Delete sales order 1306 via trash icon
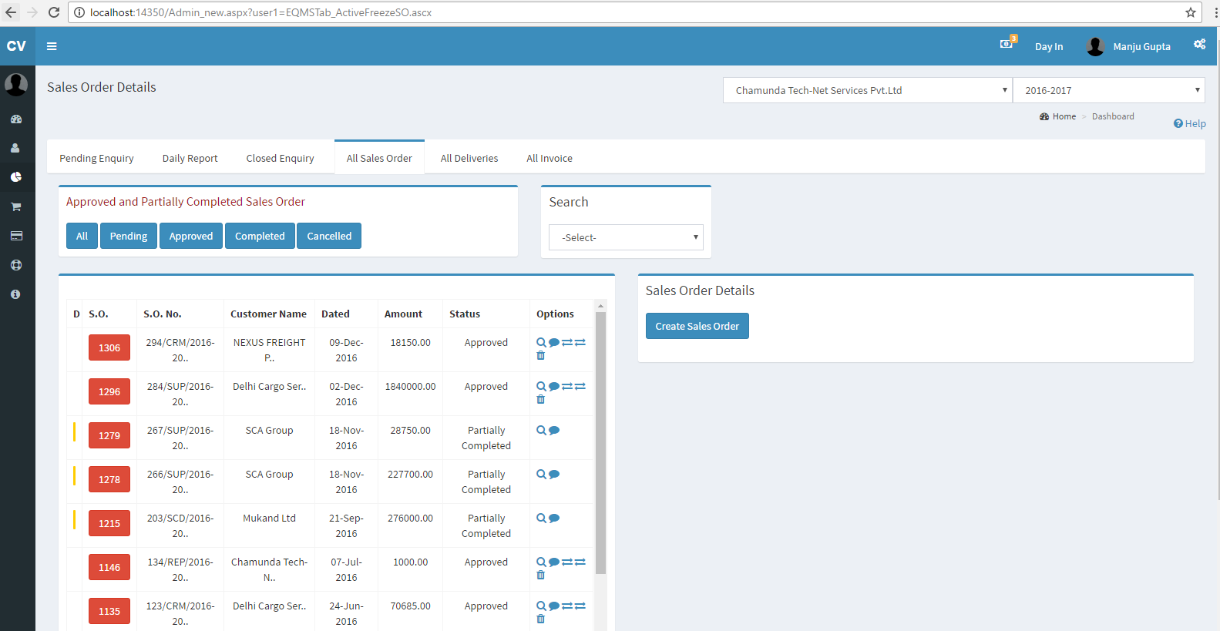 tap(540, 355)
